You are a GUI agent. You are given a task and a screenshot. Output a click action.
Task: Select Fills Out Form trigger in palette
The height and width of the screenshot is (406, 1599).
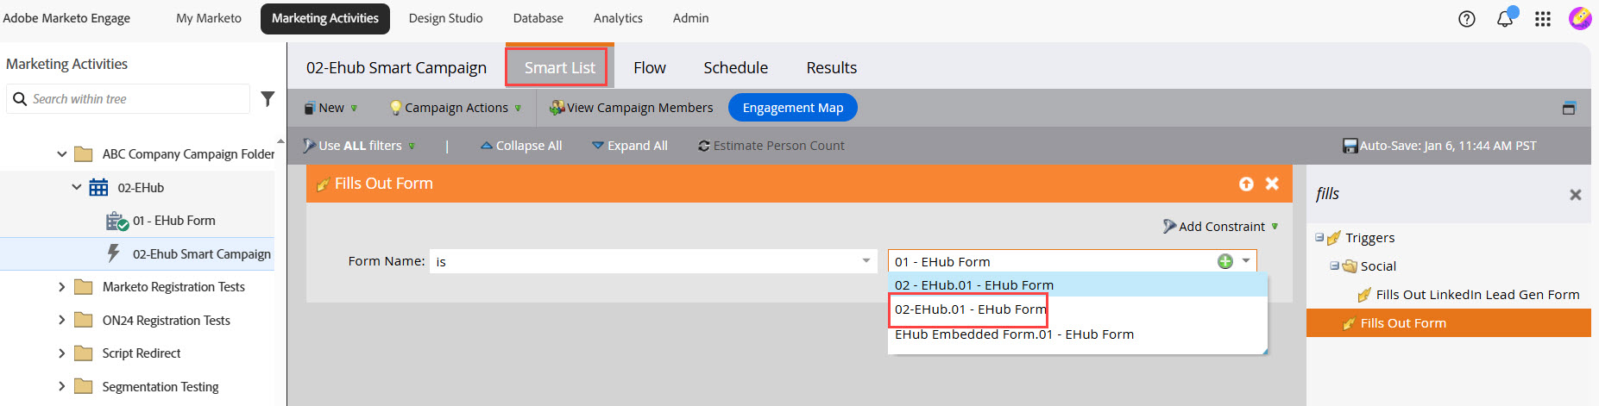coord(1448,323)
